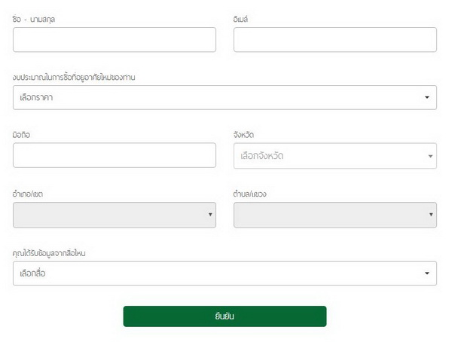
Task: Click the arrow icon beside เลือกจังหวัด
Action: [x=430, y=156]
